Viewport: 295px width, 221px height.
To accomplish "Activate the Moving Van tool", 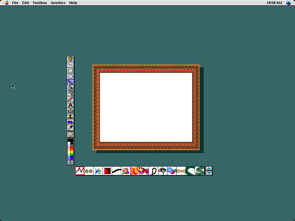I will pos(70,122).
